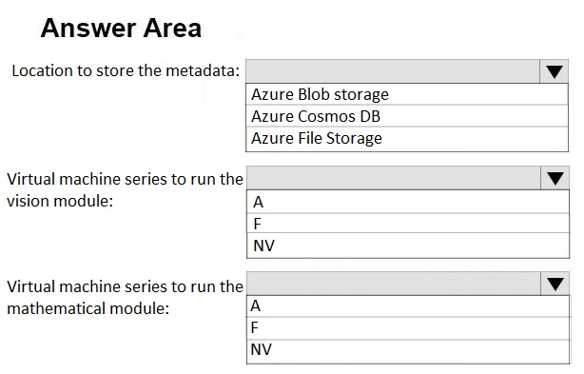Click the vision module combo box field

coord(394,178)
